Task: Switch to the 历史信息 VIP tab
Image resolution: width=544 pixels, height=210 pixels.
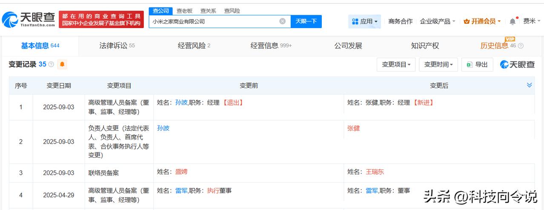Action: [498, 46]
